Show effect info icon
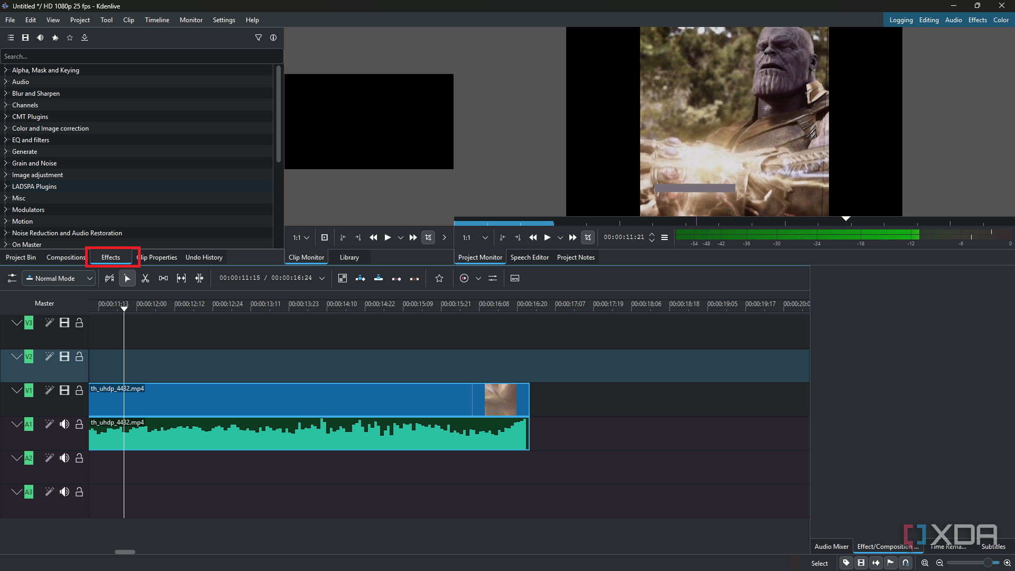The image size is (1015, 571). pos(273,38)
